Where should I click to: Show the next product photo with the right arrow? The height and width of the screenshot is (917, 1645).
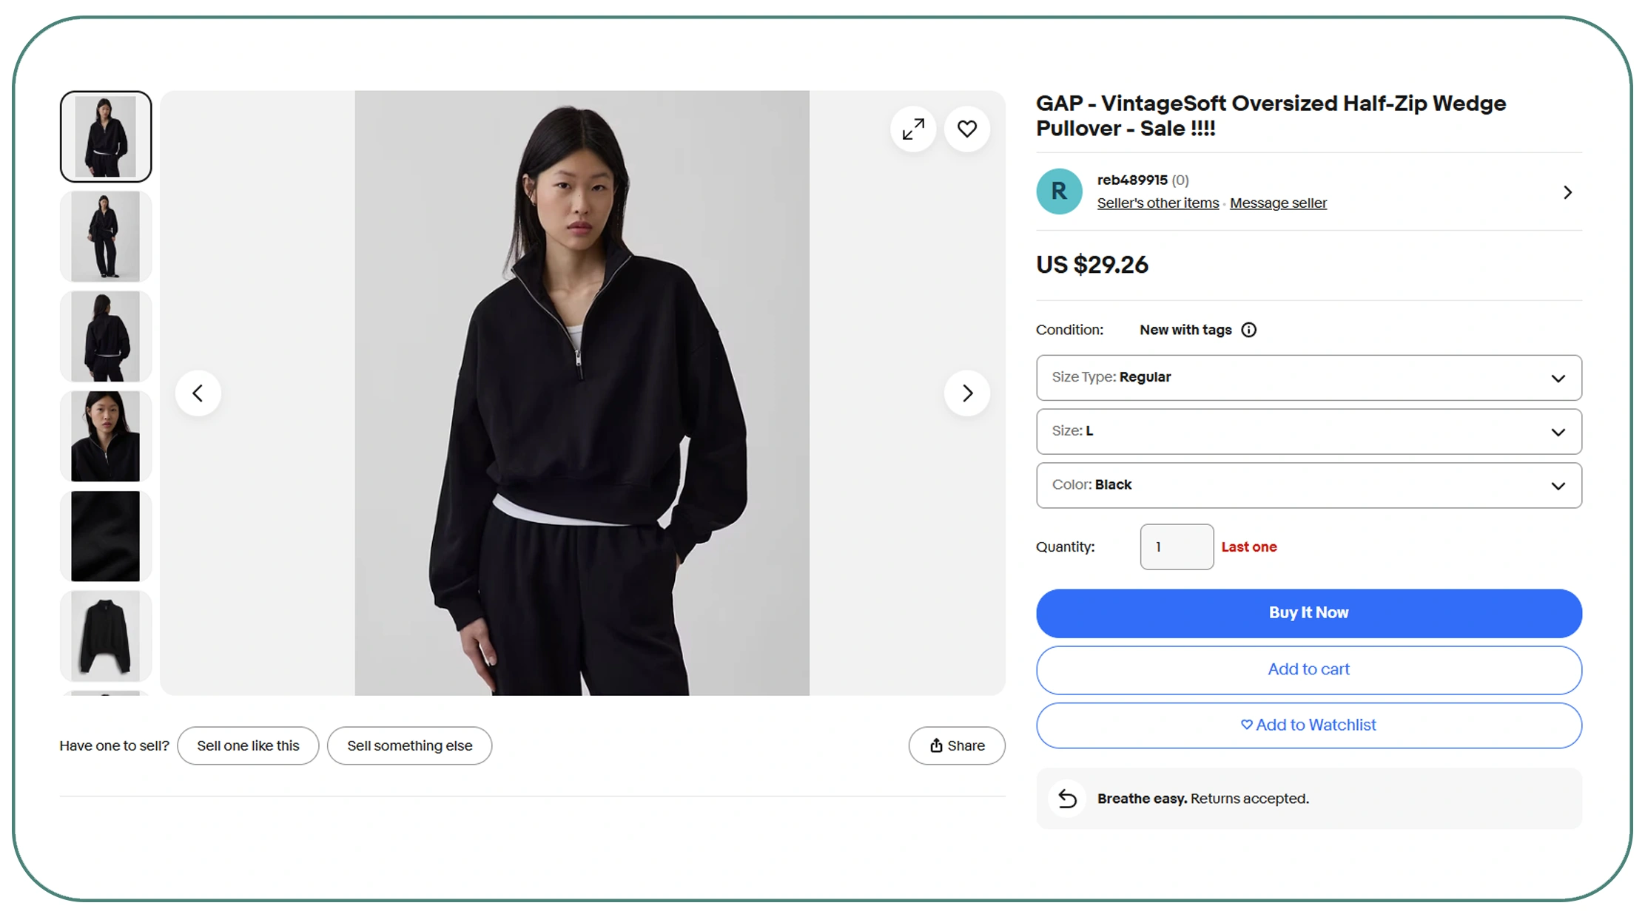pyautogui.click(x=967, y=393)
